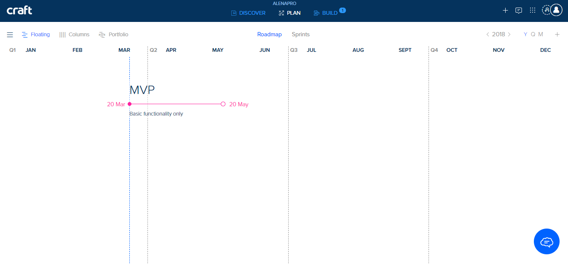568x264 pixels.
Task: Switch timeline to Year scale Y
Action: [525, 35]
